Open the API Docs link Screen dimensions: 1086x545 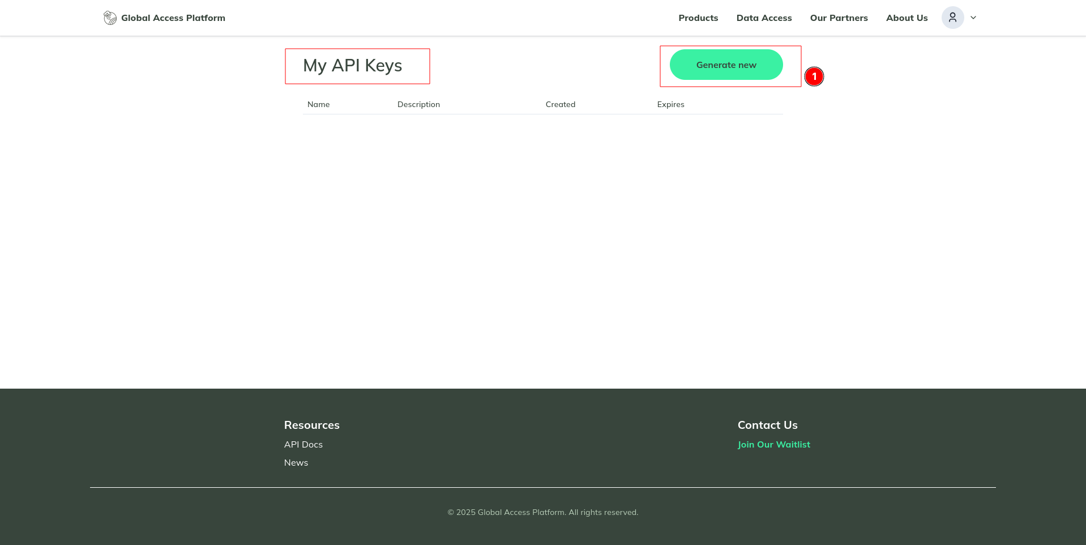pos(303,444)
